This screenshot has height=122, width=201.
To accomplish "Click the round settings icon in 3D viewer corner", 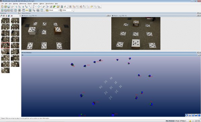I will pyautogui.click(x=199, y=115).
